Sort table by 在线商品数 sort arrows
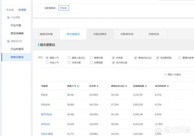 146,86
